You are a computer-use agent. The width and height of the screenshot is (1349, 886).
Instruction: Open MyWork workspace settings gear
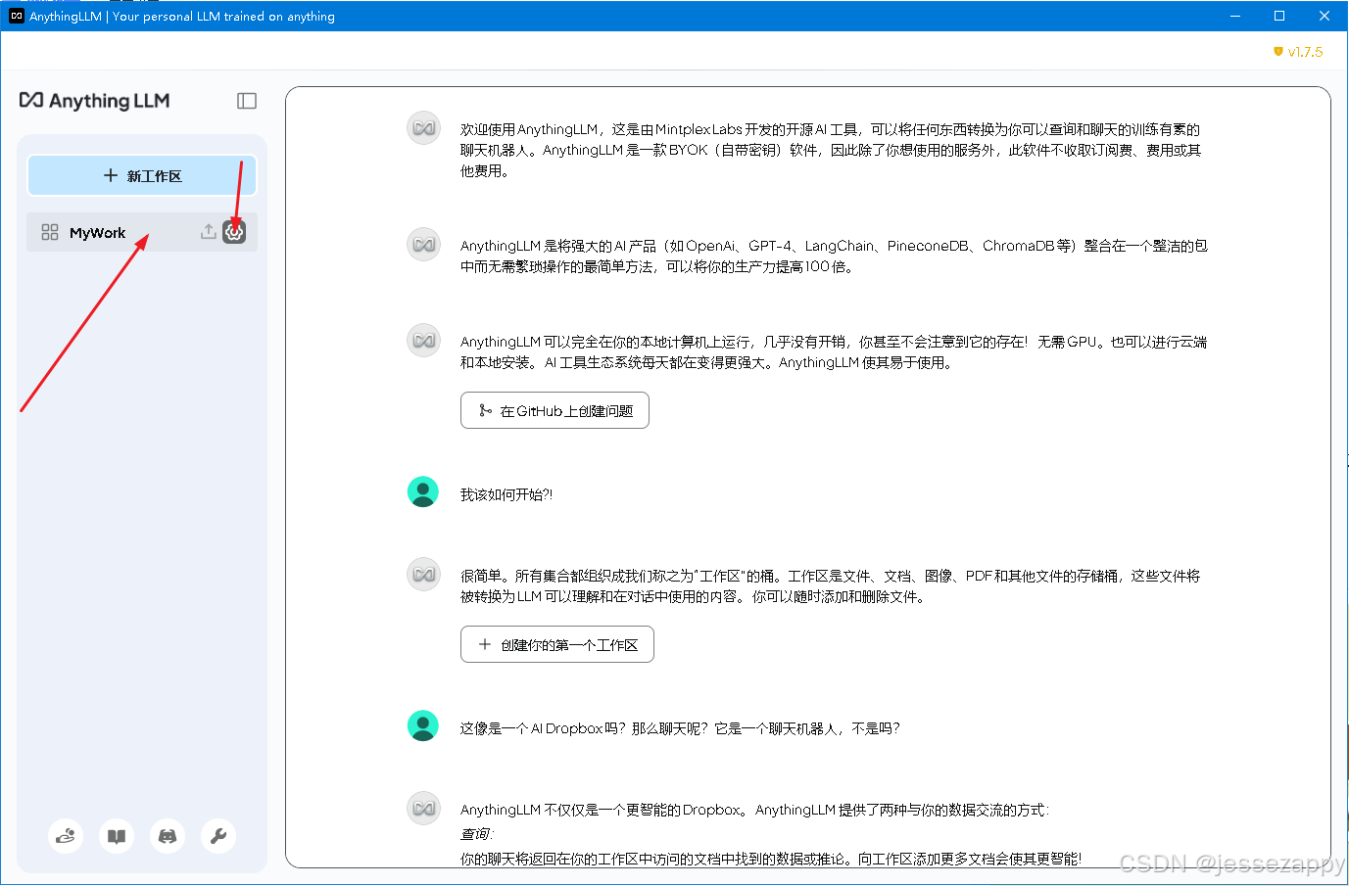[x=234, y=232]
